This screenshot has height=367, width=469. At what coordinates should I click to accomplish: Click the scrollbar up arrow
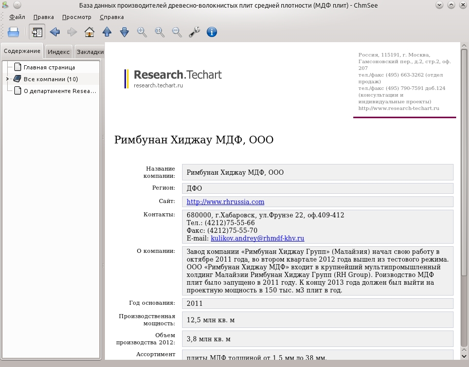[464, 46]
